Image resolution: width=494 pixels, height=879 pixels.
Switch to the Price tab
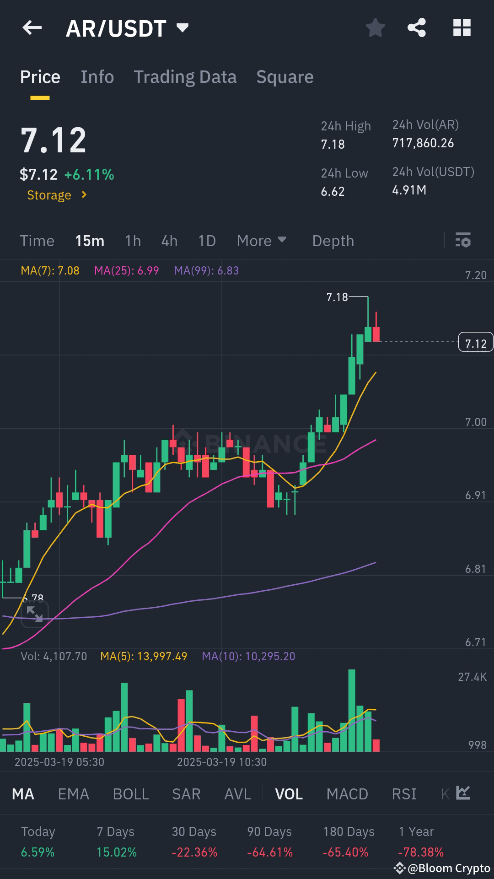point(40,77)
